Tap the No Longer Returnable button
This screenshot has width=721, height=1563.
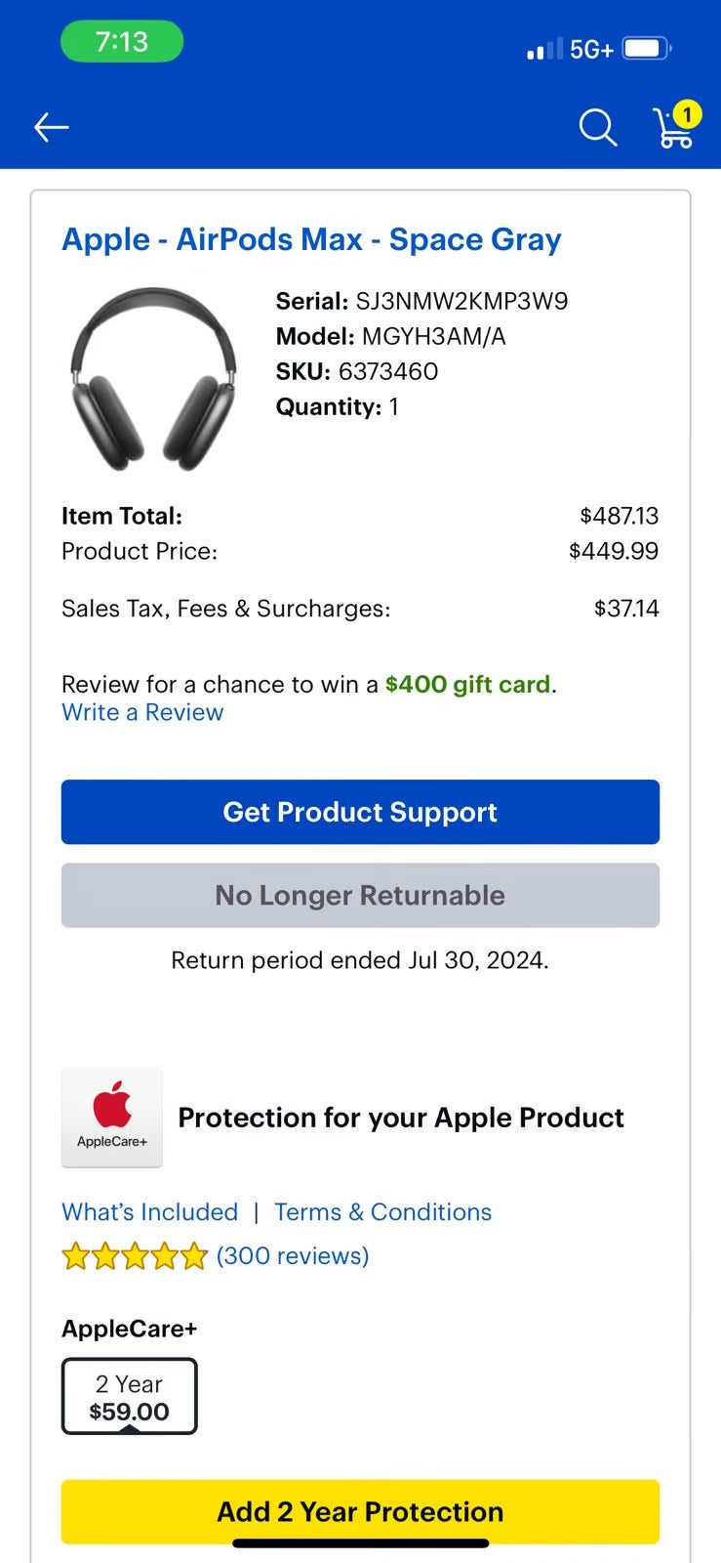click(x=360, y=895)
